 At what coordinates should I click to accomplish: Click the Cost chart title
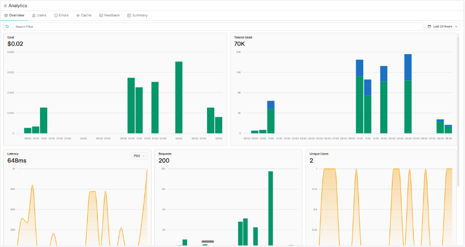click(11, 37)
